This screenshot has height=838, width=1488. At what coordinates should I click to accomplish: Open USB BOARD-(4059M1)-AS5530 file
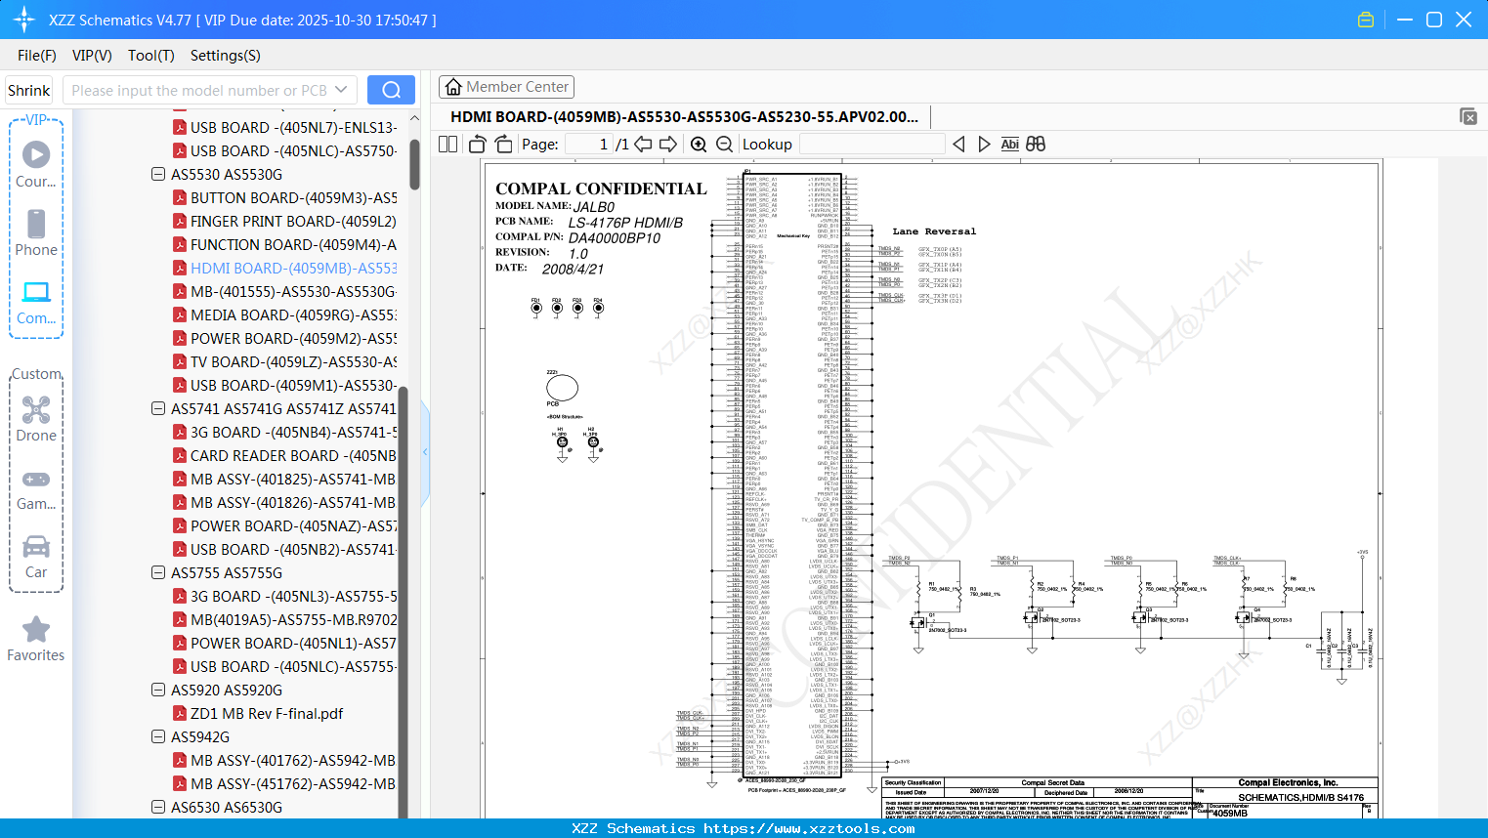[x=293, y=385]
